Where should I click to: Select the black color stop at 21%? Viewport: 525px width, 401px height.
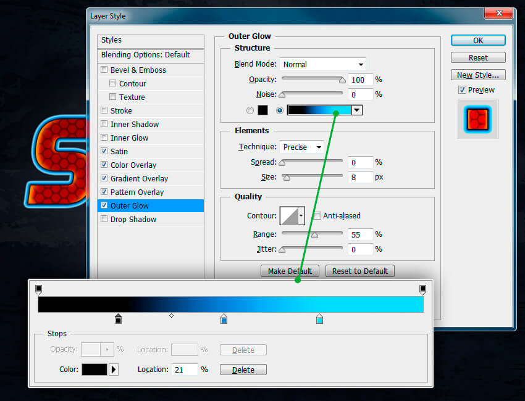coord(119,319)
